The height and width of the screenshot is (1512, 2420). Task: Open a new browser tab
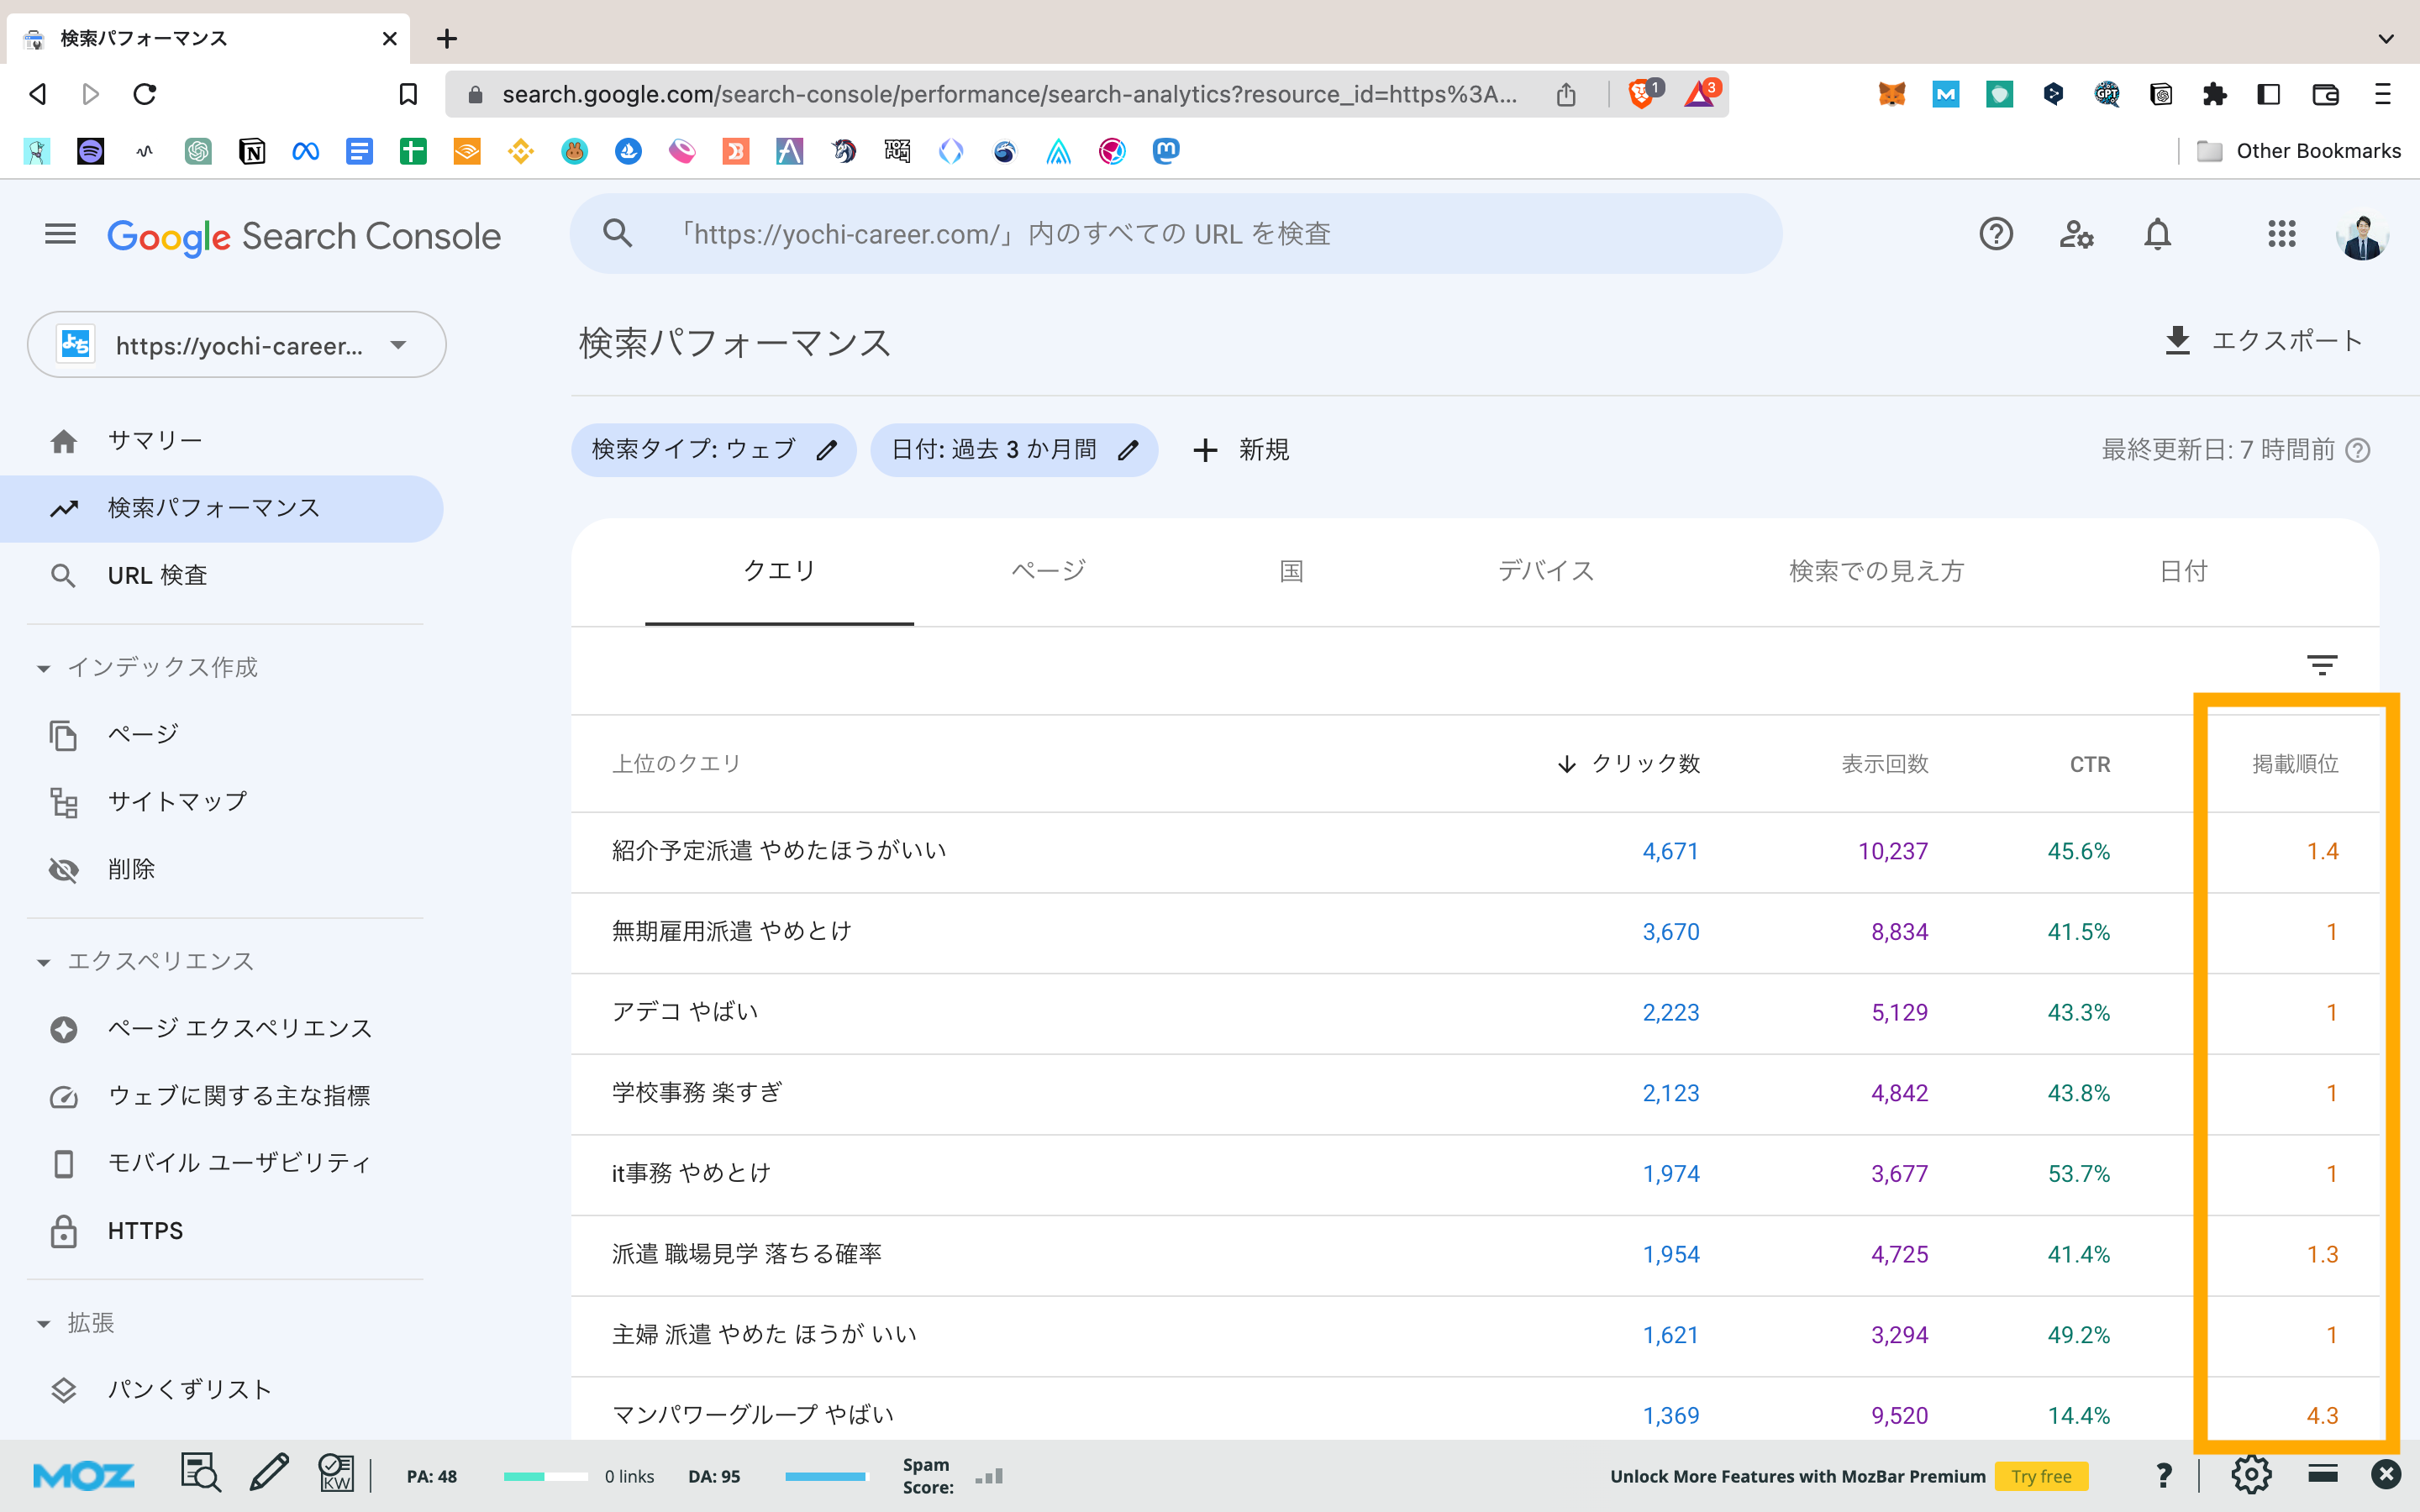tap(447, 39)
